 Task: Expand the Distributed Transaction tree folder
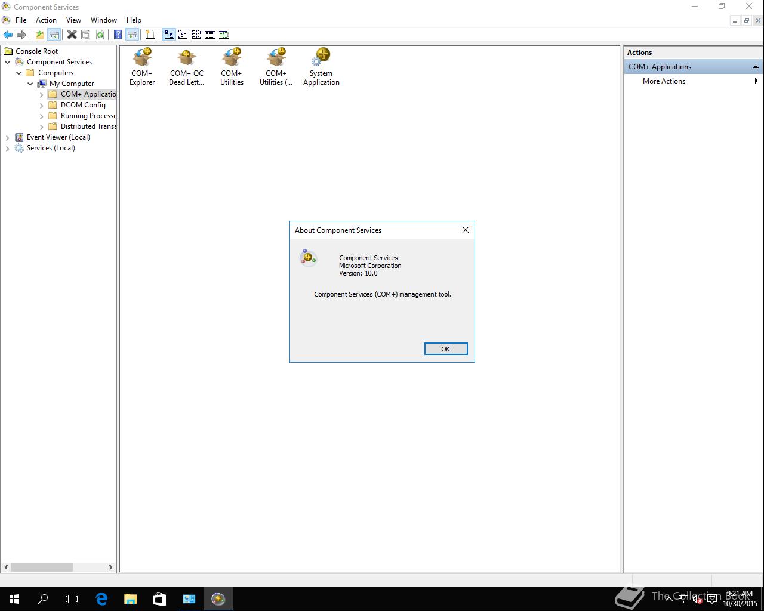(42, 126)
